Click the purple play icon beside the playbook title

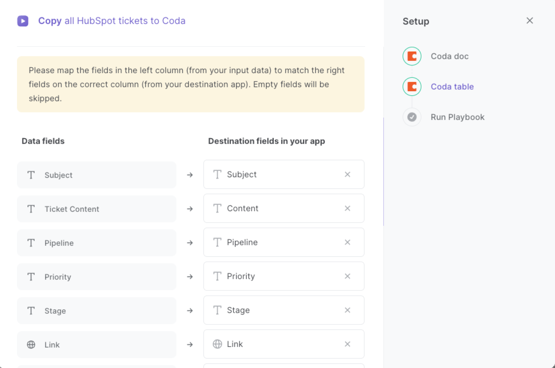pyautogui.click(x=23, y=21)
